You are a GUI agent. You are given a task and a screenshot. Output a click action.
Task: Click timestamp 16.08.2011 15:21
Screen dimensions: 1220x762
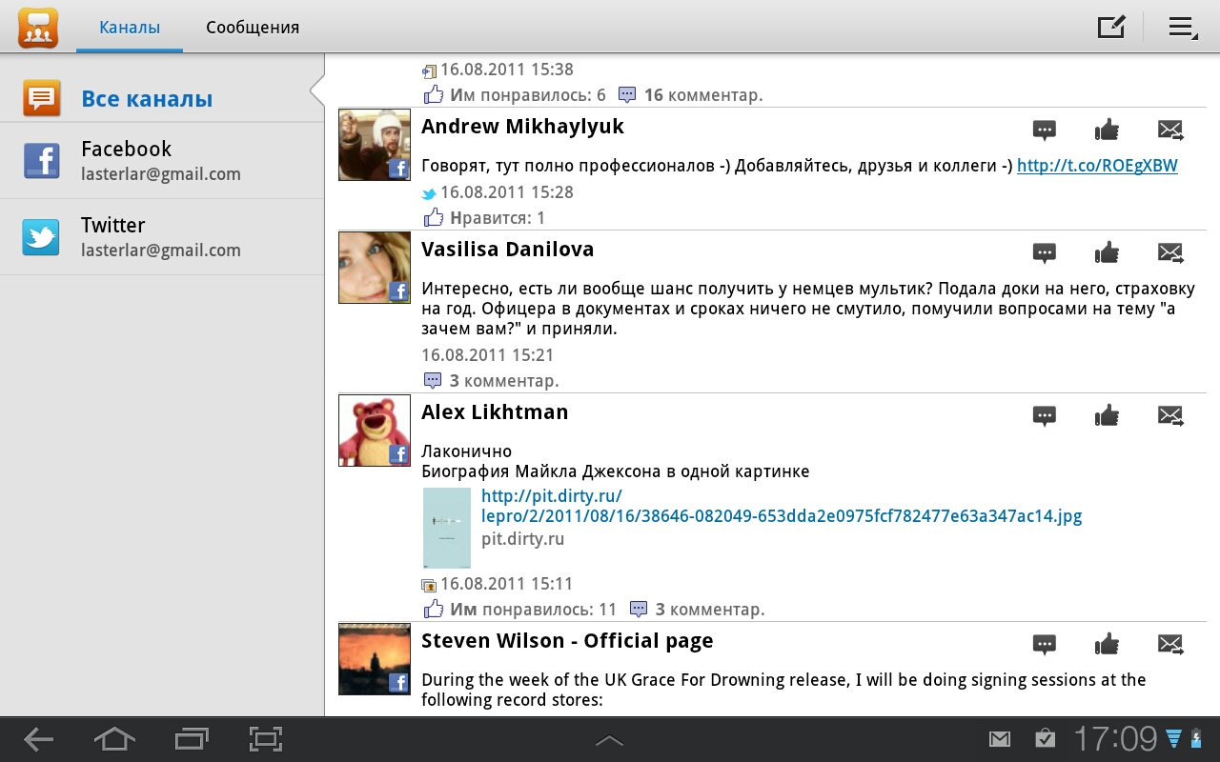(x=487, y=355)
